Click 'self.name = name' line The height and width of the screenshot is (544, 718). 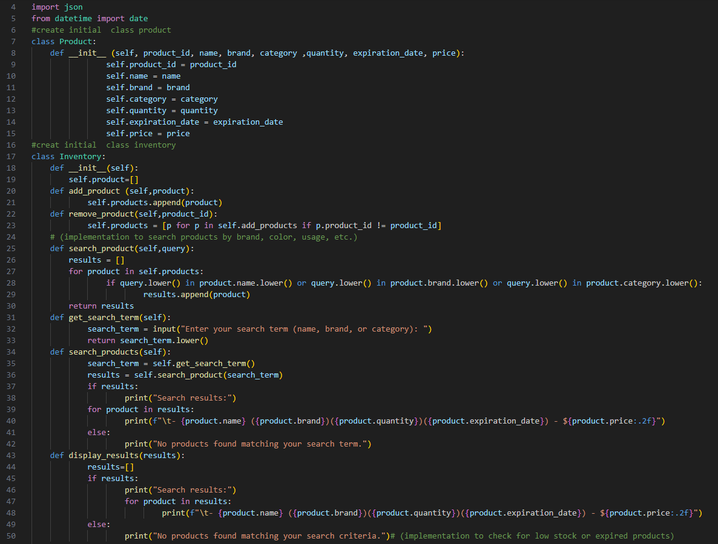pos(143,76)
